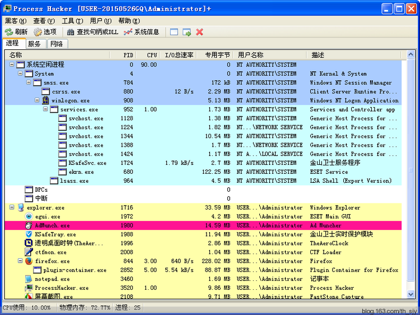Collapse the System Idle Process (系统空闲进程) tree node

(12, 64)
